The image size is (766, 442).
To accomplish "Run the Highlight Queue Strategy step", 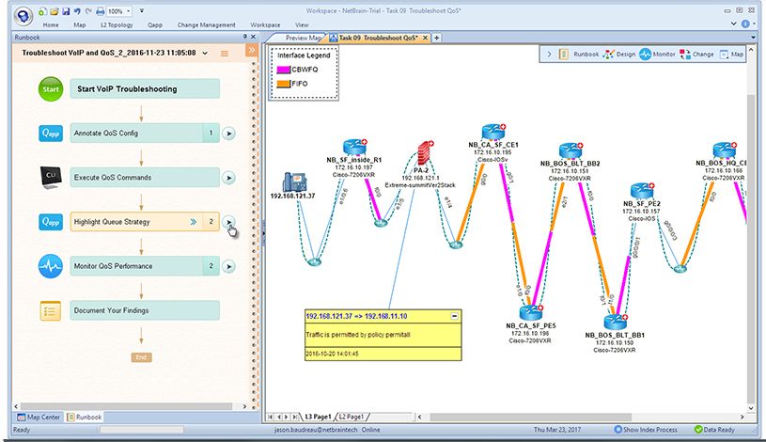I will point(228,222).
